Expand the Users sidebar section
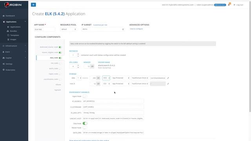The height and width of the screenshot is (141, 251). pyautogui.click(x=25, y=52)
